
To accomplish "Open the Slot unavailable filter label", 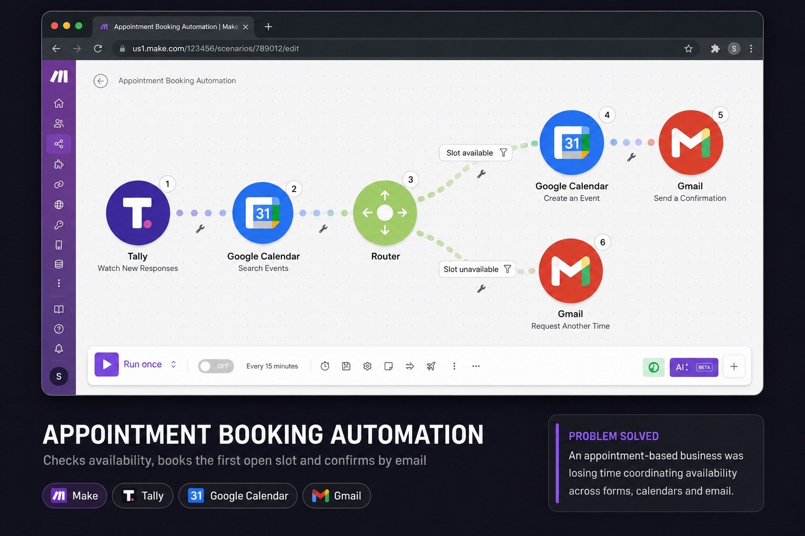I will coord(477,269).
